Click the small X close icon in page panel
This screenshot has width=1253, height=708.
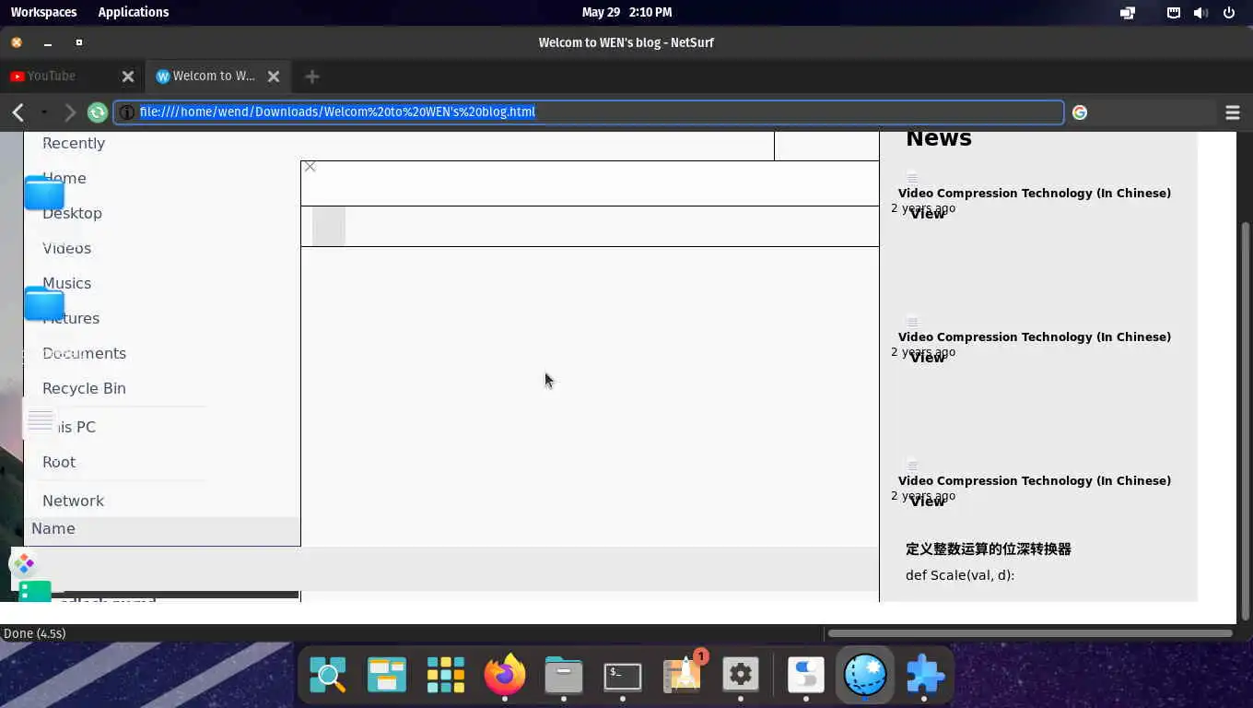(310, 167)
